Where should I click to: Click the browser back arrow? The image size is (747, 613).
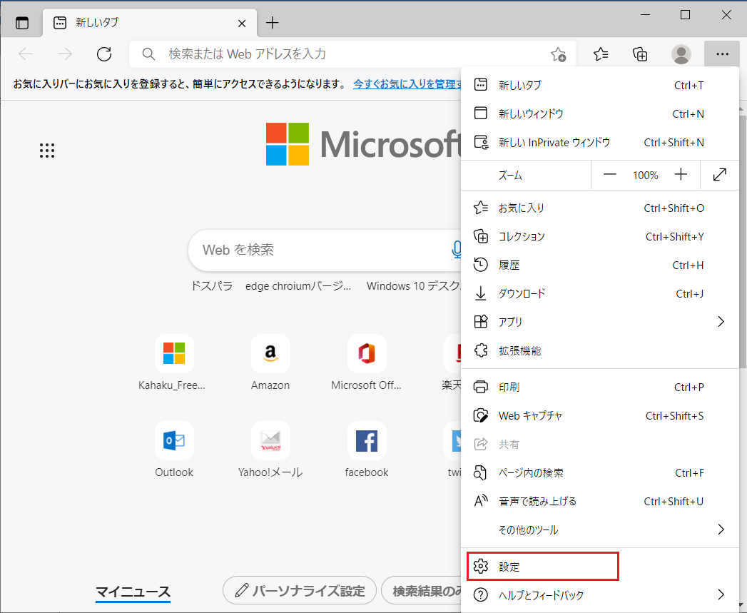26,54
